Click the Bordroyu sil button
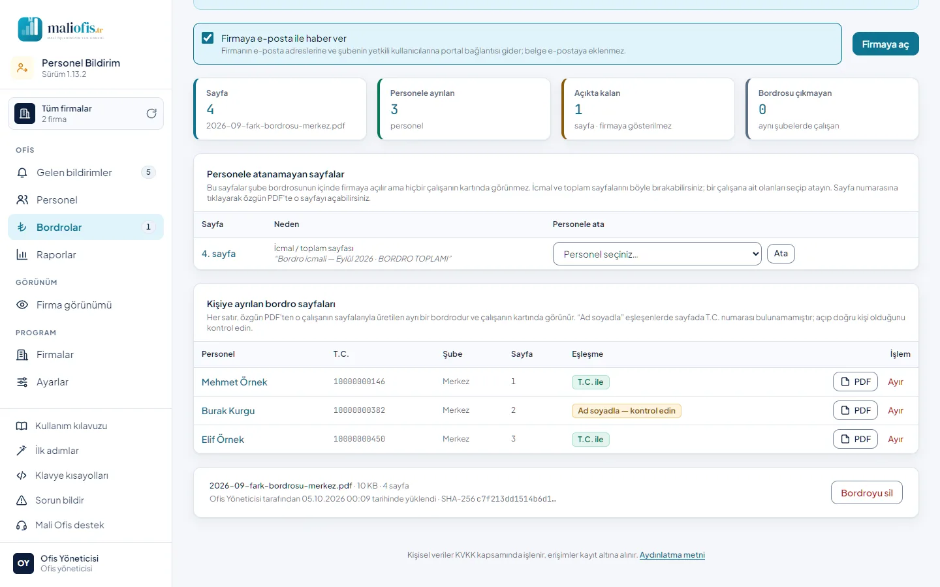Screen dimensions: 940x587 pos(867,493)
